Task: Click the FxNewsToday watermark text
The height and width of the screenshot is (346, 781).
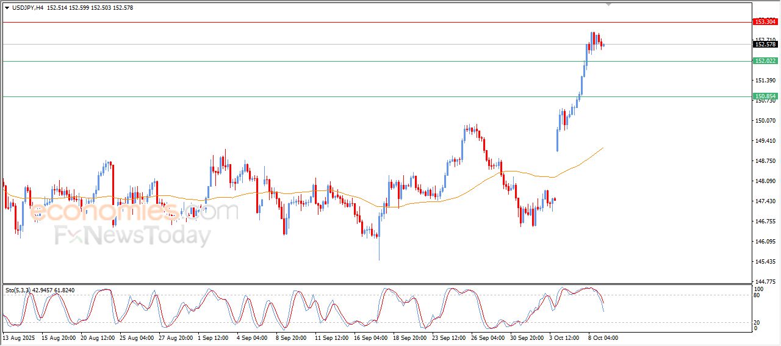Action: (132, 236)
